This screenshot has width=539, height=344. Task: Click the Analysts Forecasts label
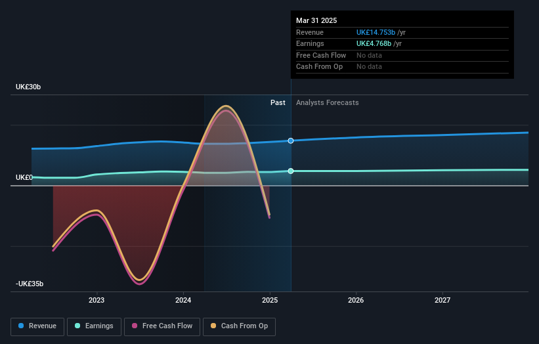[327, 102]
